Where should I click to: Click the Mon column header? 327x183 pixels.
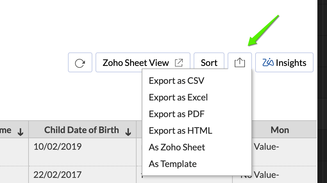click(280, 130)
